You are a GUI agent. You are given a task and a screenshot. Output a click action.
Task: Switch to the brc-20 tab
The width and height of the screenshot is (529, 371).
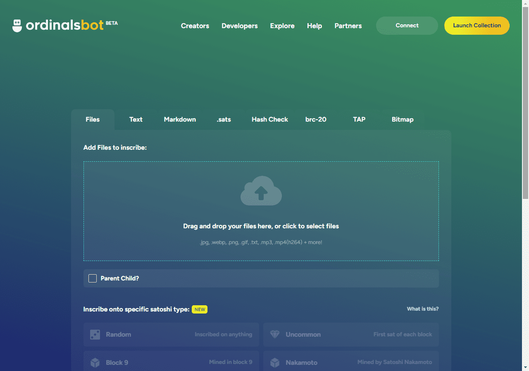click(316, 120)
